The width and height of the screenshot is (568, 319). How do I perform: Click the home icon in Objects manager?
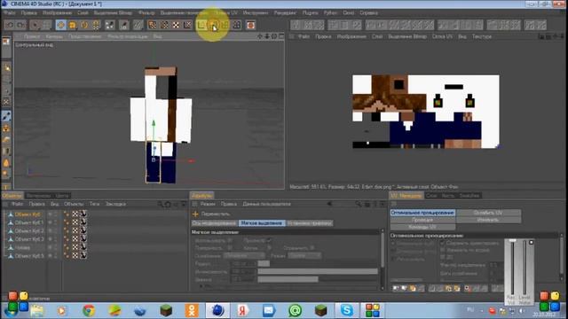coord(168,205)
